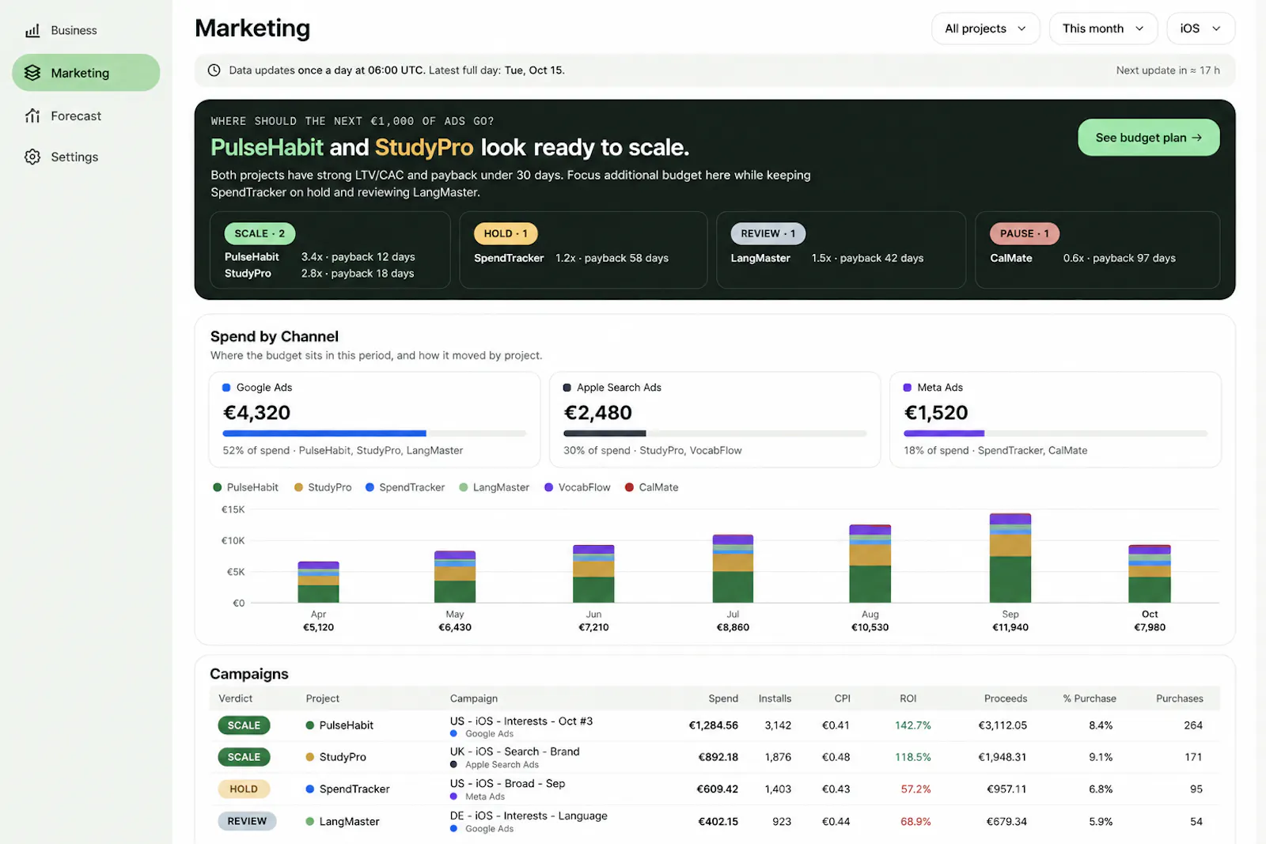Viewport: 1266px width, 844px height.
Task: Click the Oct stacked bar in chart
Action: click(1150, 573)
